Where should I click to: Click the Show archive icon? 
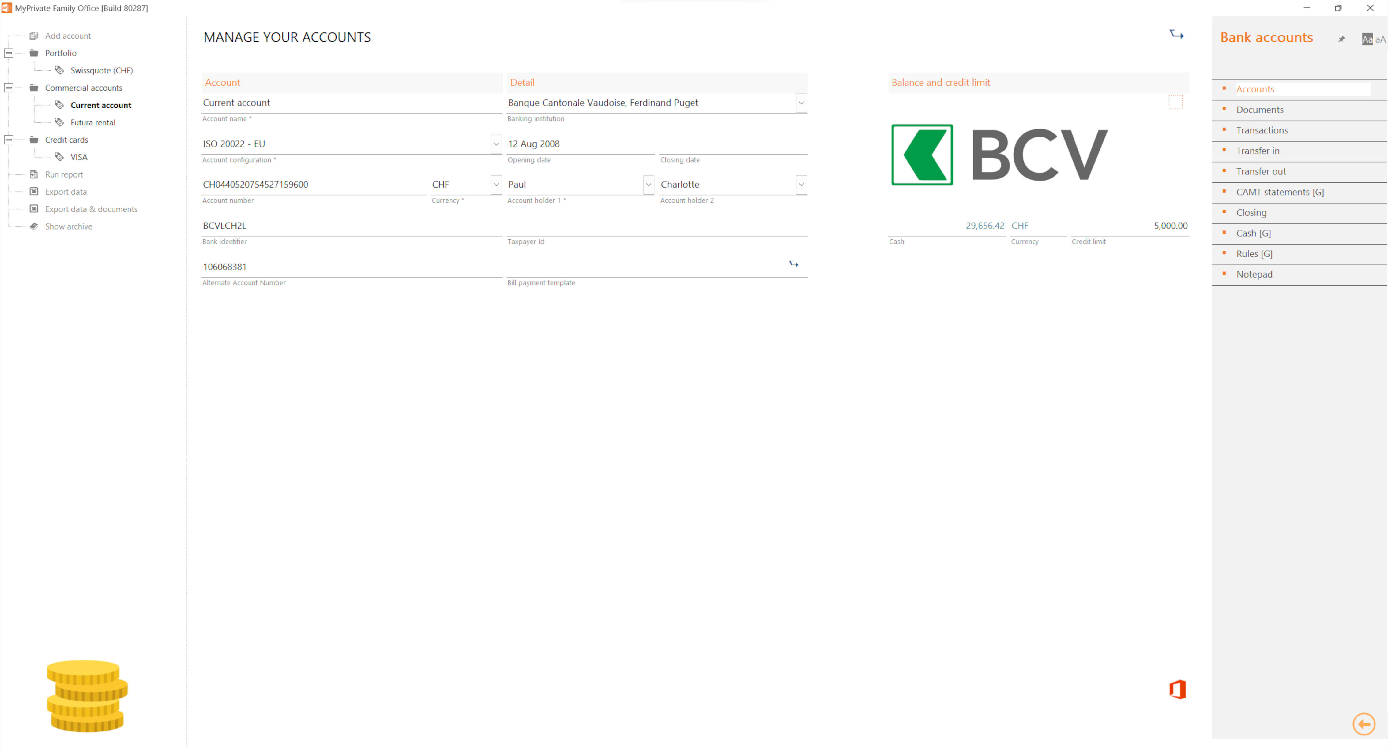33,226
